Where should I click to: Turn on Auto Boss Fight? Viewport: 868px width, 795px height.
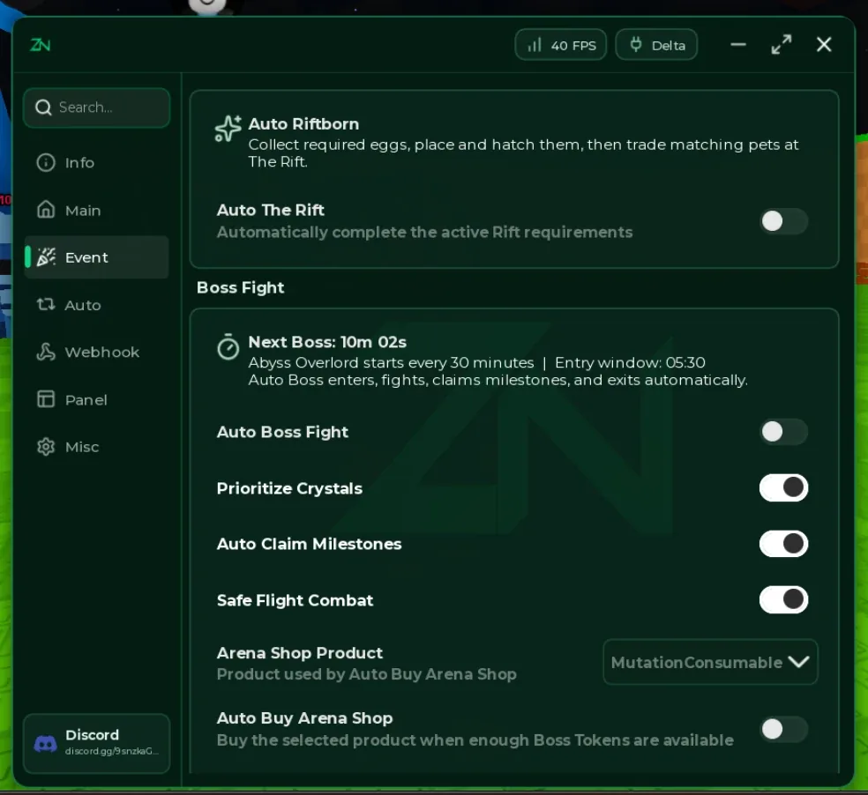783,432
